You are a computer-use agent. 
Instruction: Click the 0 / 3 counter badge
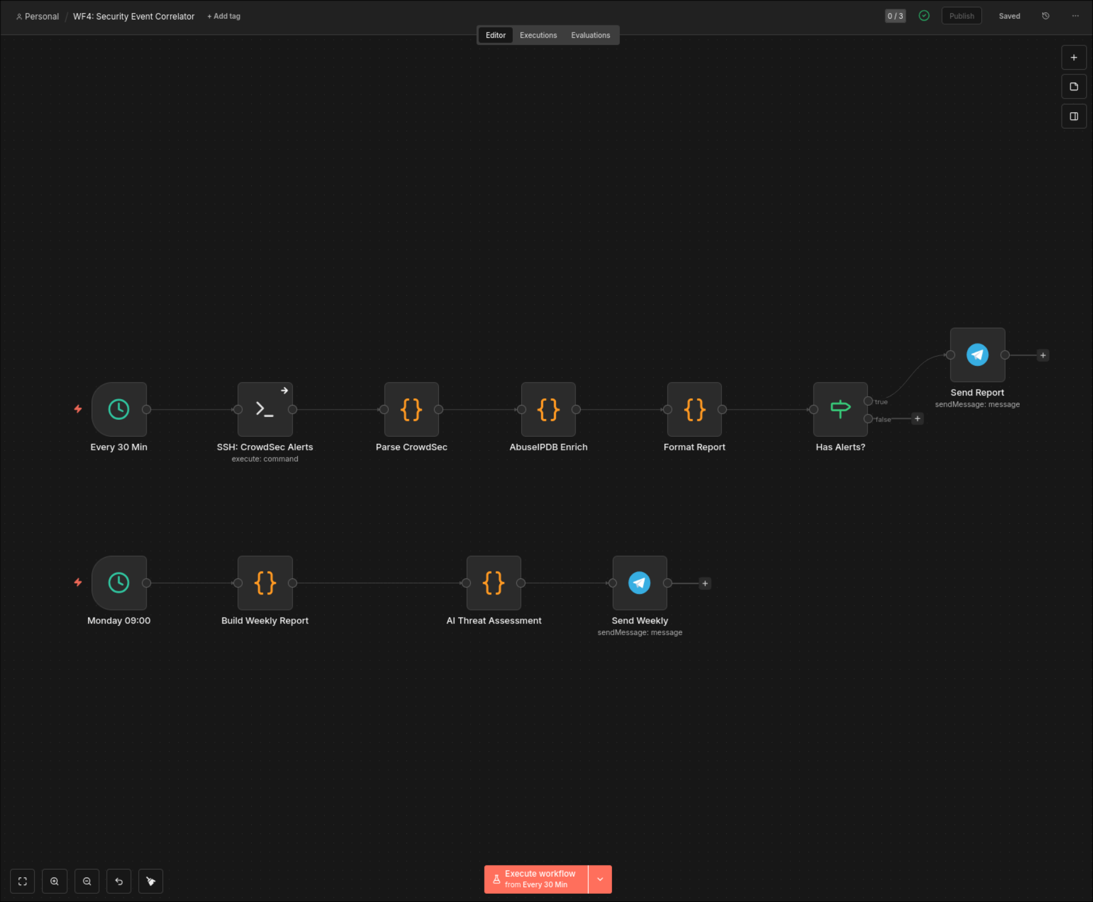click(895, 16)
